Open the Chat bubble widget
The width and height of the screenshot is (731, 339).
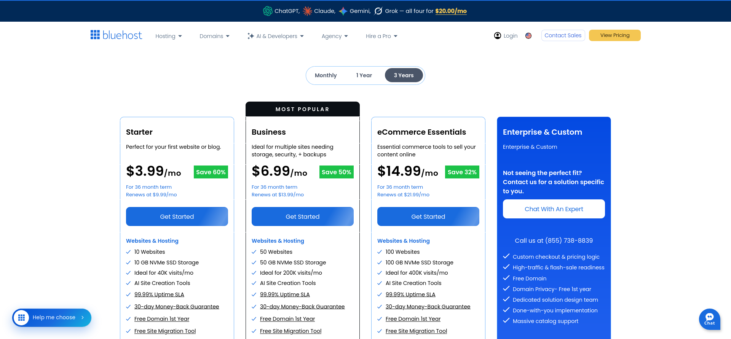click(709, 319)
